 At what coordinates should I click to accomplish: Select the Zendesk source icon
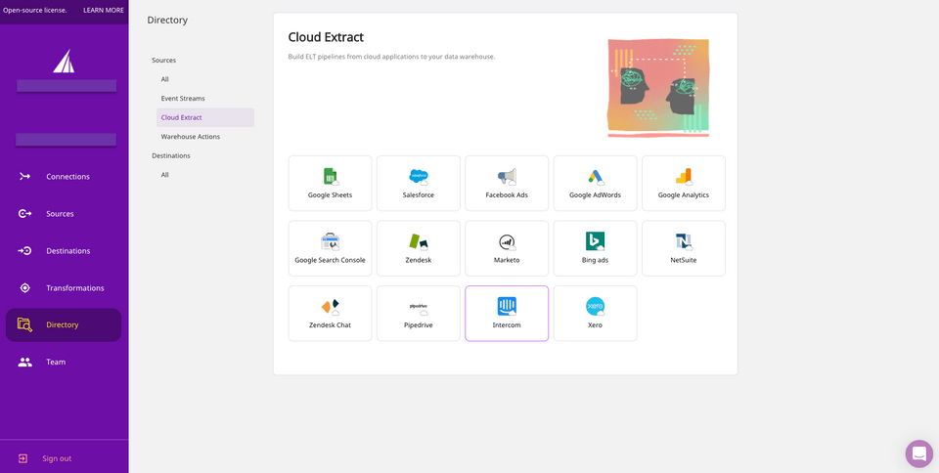point(419,241)
